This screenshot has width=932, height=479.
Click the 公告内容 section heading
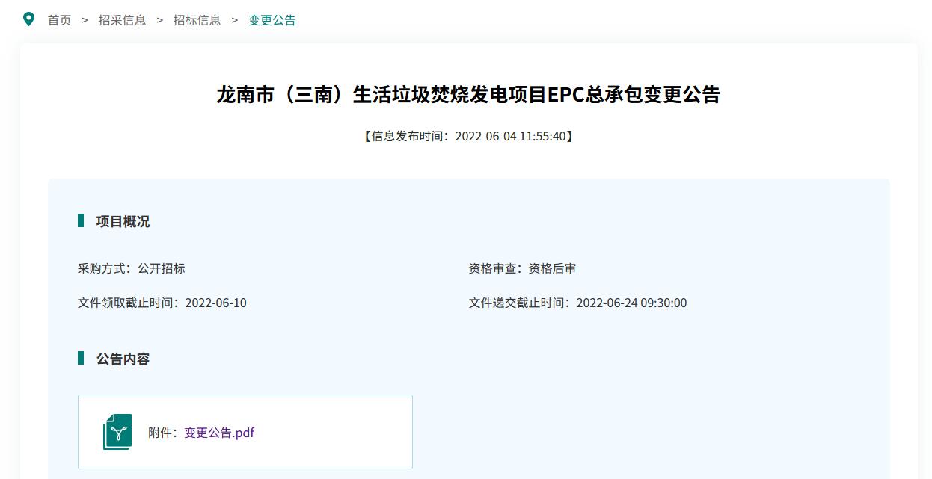coord(123,359)
